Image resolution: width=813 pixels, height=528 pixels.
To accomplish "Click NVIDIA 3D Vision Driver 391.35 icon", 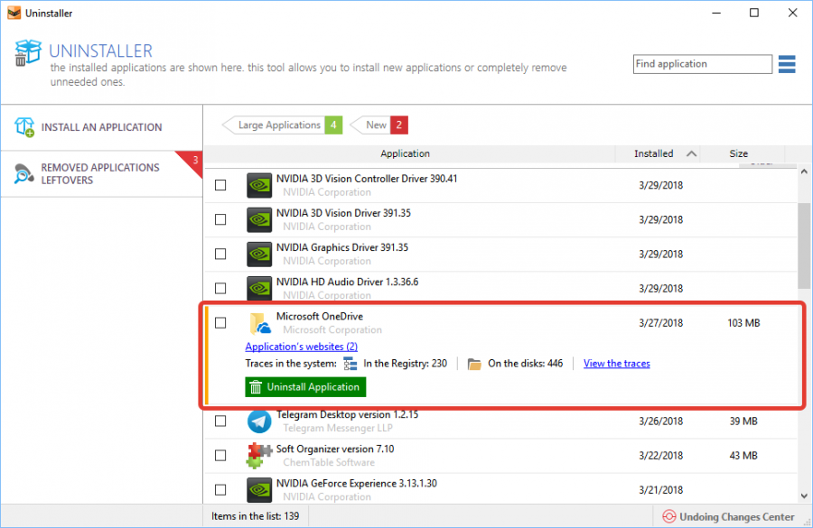I will coord(259,219).
